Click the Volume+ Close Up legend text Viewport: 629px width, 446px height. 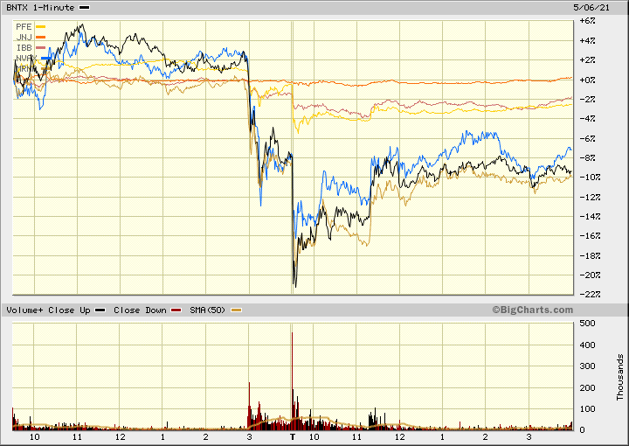[49, 310]
